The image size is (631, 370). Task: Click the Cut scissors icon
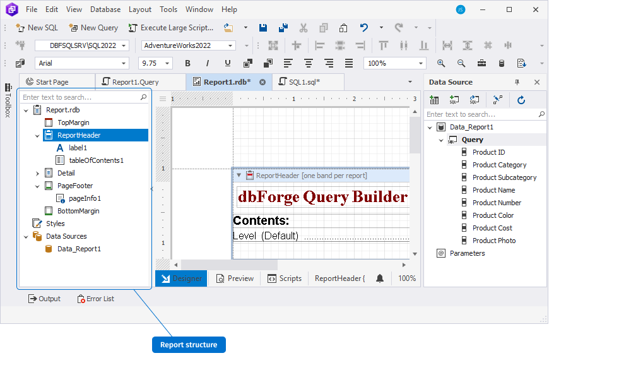(304, 28)
